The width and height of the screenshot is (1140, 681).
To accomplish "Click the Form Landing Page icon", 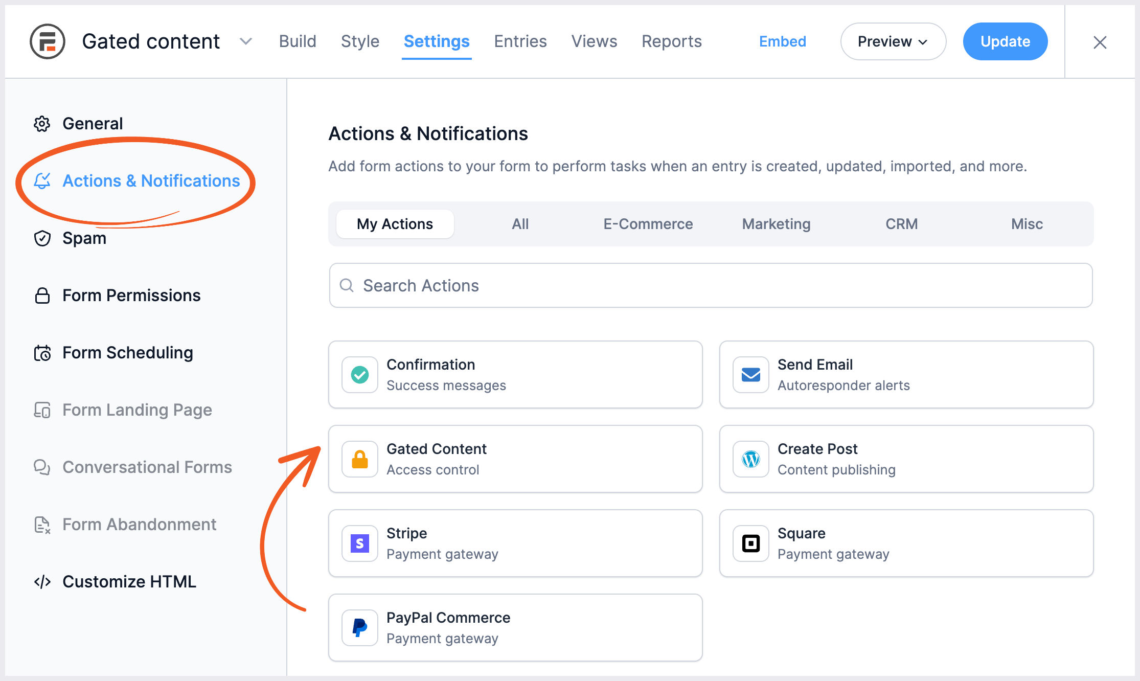I will click(42, 410).
